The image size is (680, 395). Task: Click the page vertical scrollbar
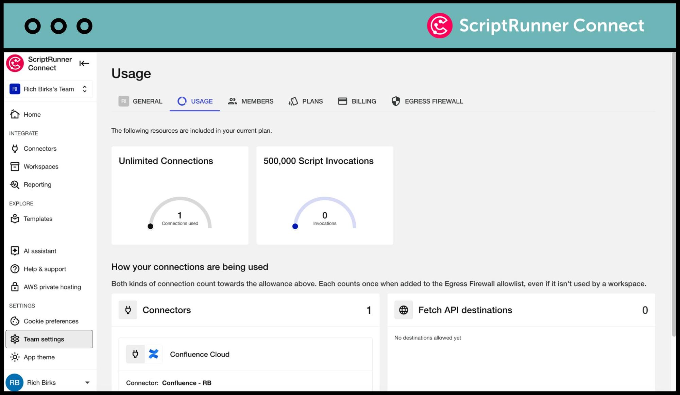(674, 194)
